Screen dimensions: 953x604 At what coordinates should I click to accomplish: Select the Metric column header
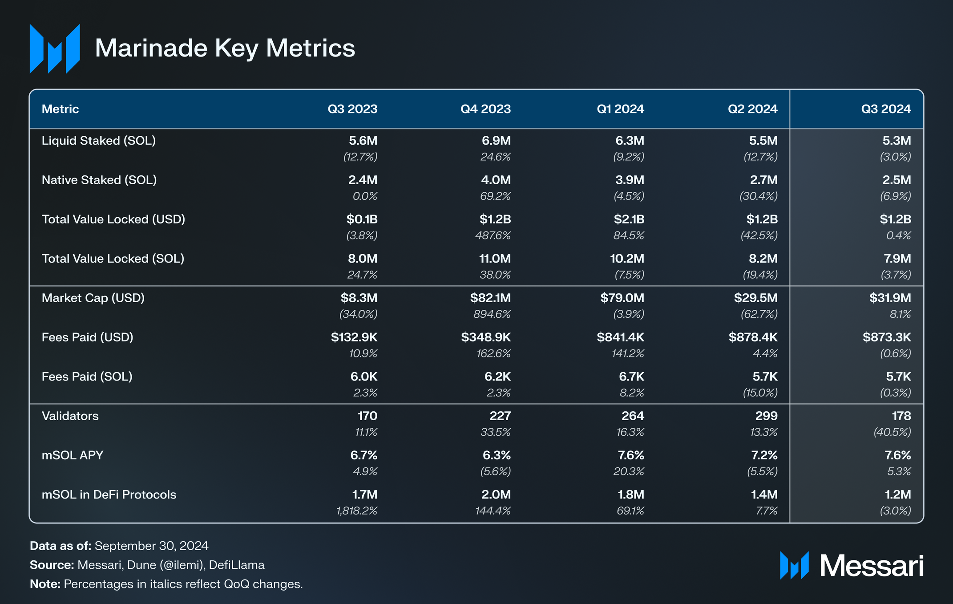pyautogui.click(x=60, y=109)
